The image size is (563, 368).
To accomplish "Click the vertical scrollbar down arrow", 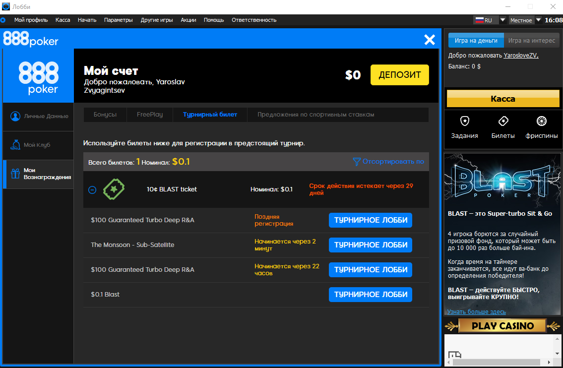I will (557, 354).
